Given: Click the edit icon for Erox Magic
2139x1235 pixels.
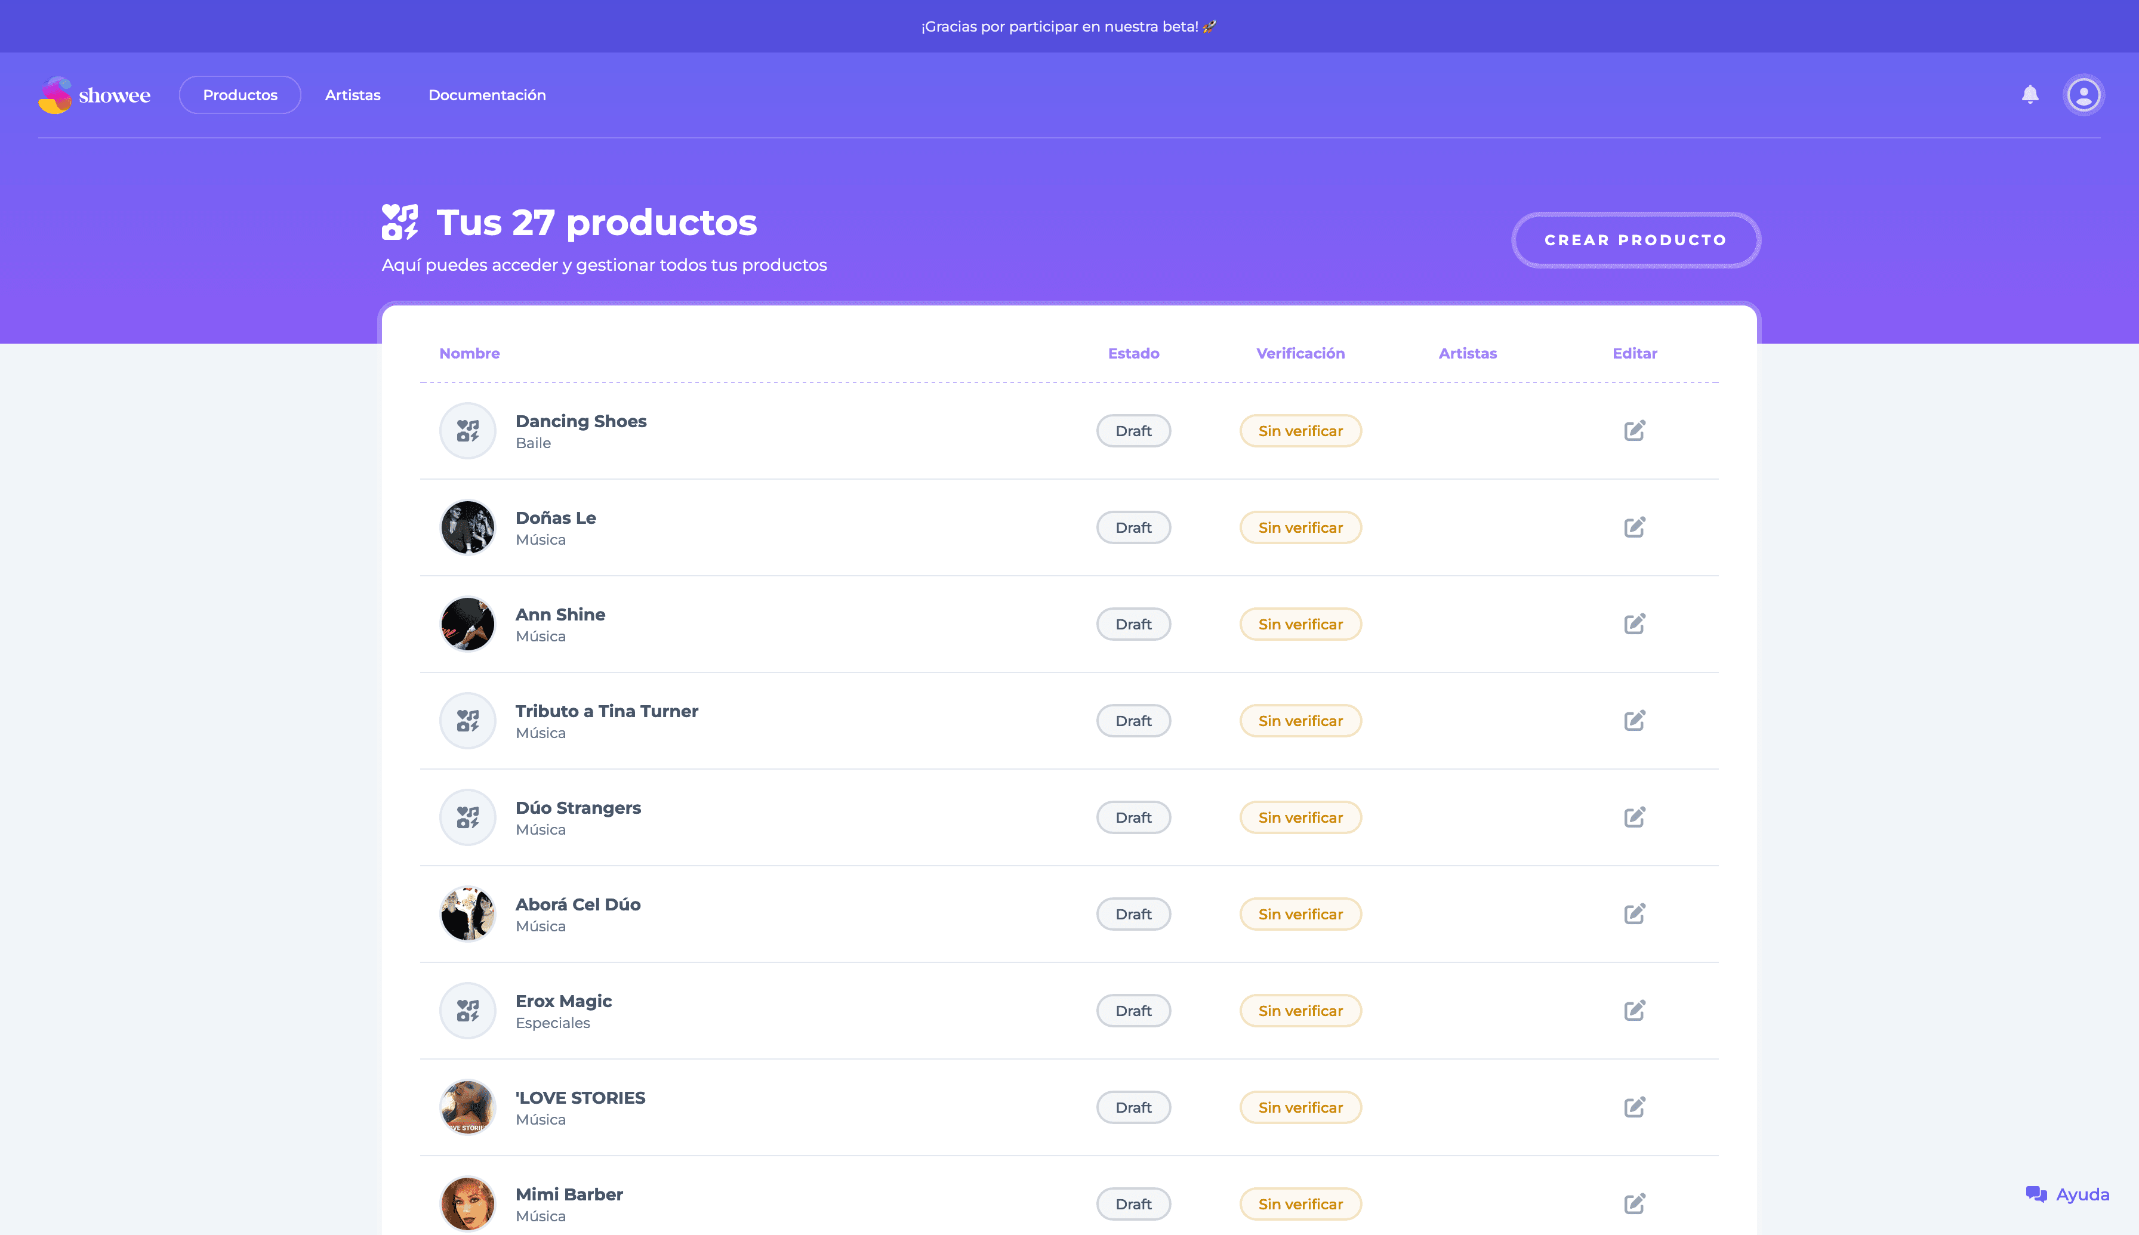Looking at the screenshot, I should tap(1633, 1010).
